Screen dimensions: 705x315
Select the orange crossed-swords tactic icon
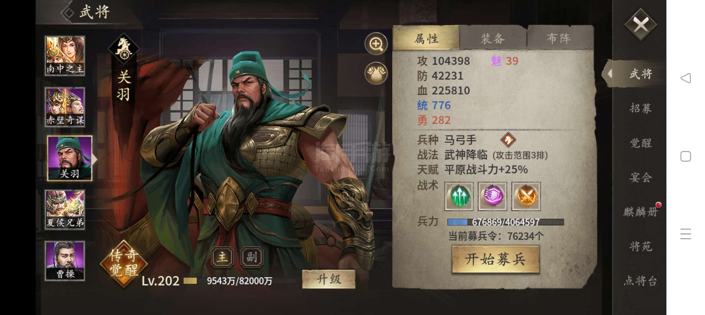pyautogui.click(x=526, y=196)
